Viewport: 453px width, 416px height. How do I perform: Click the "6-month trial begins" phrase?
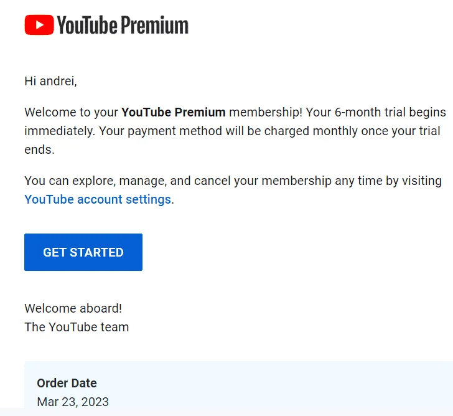[390, 112]
